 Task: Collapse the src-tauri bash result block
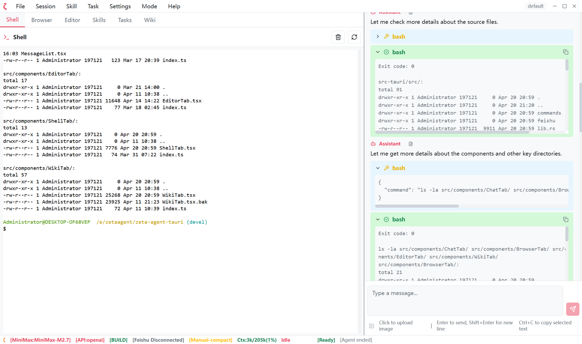(378, 52)
